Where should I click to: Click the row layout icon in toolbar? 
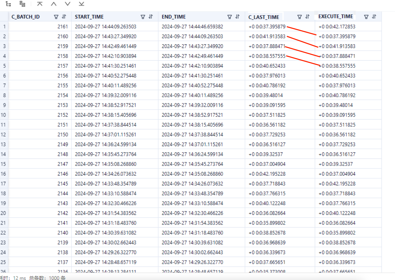22,4
